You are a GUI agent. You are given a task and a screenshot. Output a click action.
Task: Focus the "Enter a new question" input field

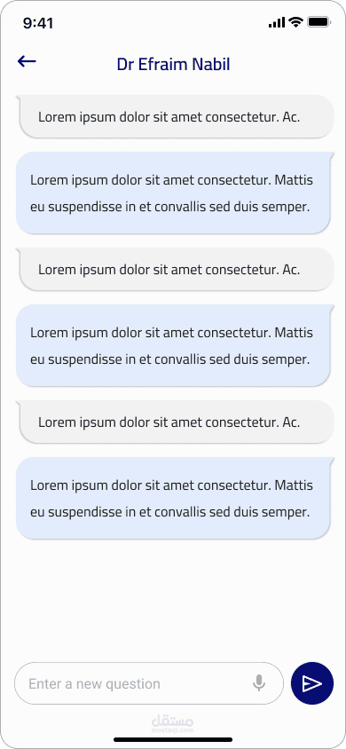tap(149, 683)
